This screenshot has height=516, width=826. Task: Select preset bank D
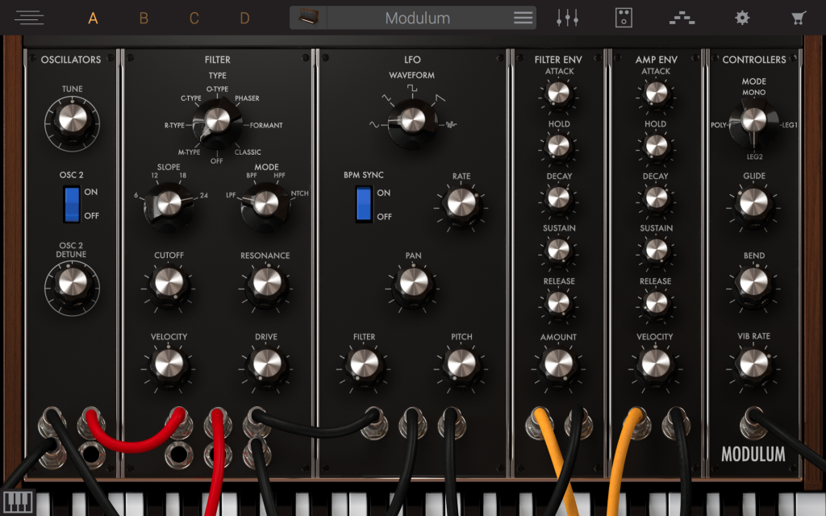coord(244,17)
